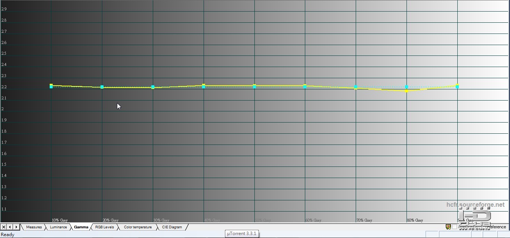Open the RGB Levels tab
This screenshot has width=510, height=238.
tap(105, 227)
